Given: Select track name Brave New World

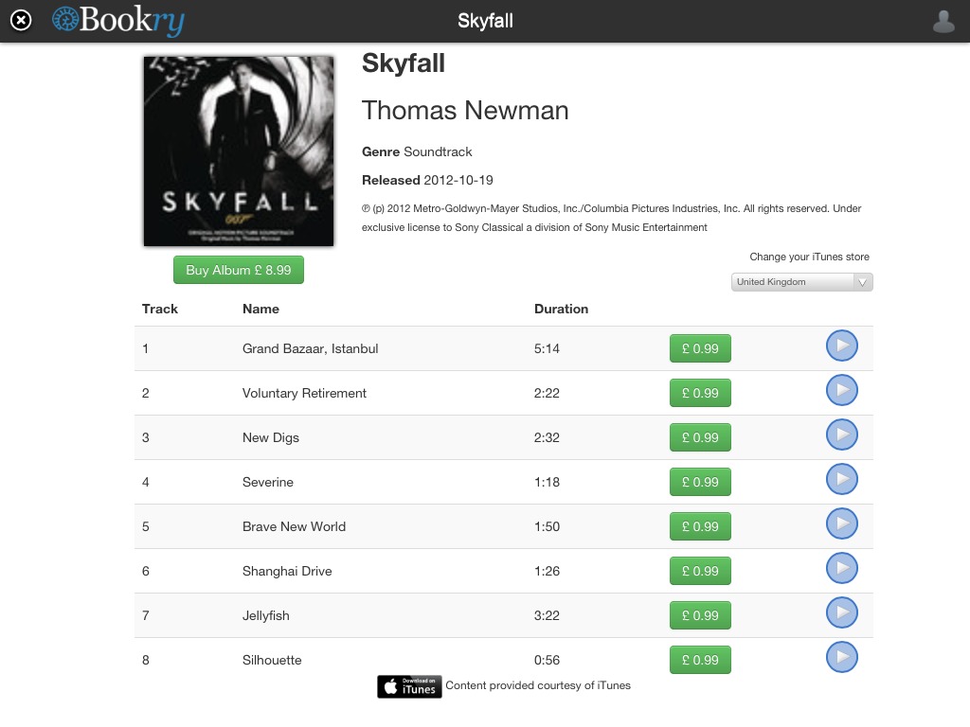Looking at the screenshot, I should pyautogui.click(x=294, y=526).
